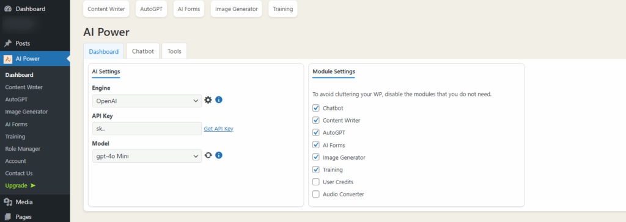Click into the API Key field

click(147, 129)
